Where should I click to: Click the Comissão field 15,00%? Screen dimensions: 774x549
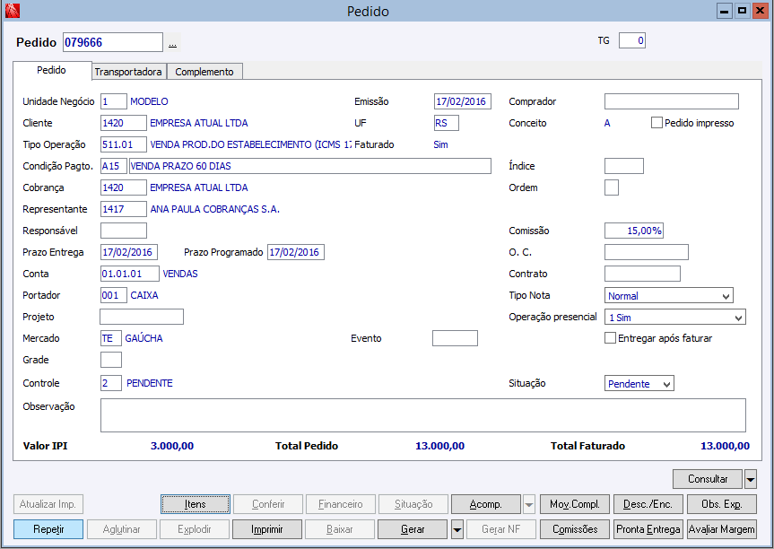[x=634, y=231]
